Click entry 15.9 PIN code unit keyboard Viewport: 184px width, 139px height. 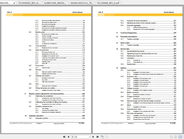tap(148, 113)
